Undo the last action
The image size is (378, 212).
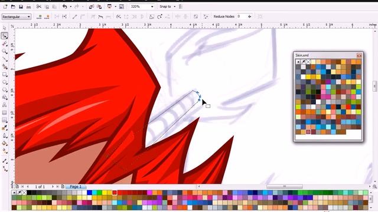[x=64, y=6]
